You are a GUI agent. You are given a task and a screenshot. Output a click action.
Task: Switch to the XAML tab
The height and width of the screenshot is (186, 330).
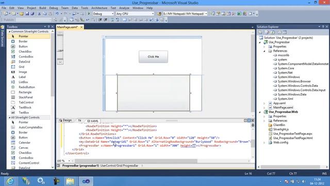click(x=93, y=121)
